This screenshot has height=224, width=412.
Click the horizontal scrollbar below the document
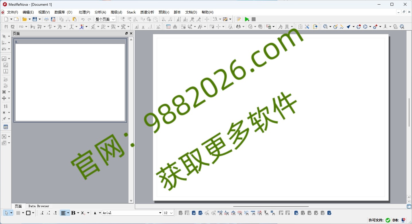271,206
